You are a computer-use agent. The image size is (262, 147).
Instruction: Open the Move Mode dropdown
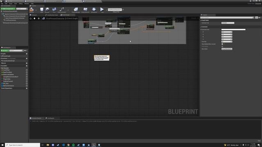227,49
